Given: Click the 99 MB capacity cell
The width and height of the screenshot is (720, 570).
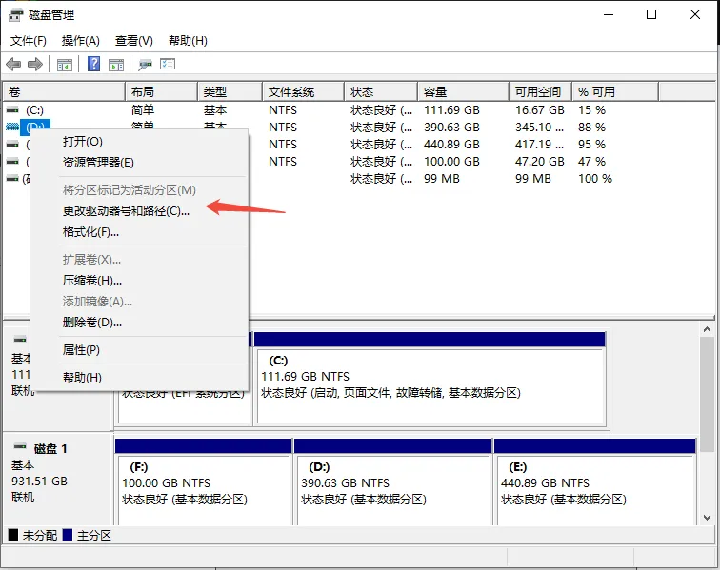Looking at the screenshot, I should [x=442, y=179].
